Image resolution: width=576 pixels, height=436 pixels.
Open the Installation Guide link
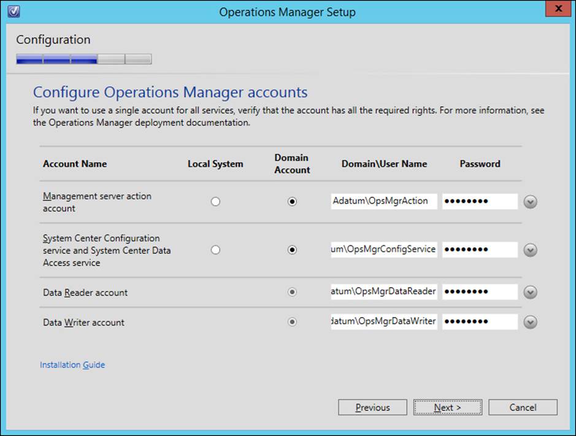[72, 365]
